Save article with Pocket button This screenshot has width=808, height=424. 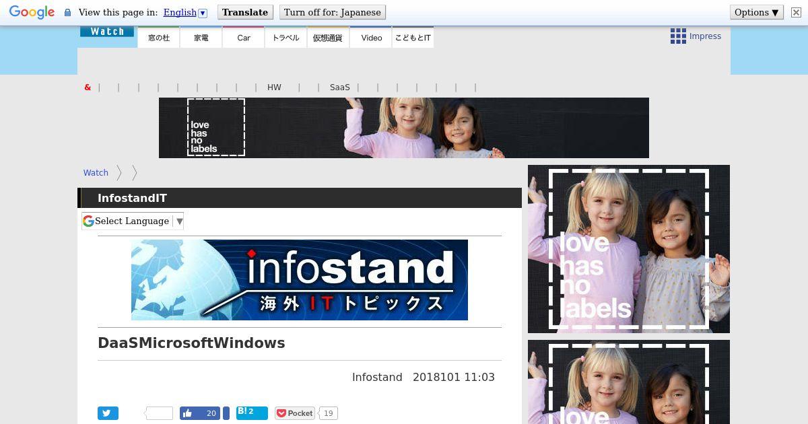tap(295, 413)
